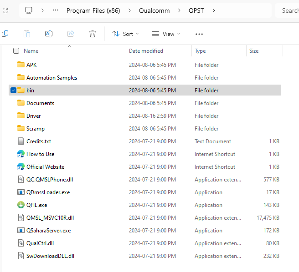299x272 pixels.
Task: Click the Driver folder name
Action: [34, 116]
